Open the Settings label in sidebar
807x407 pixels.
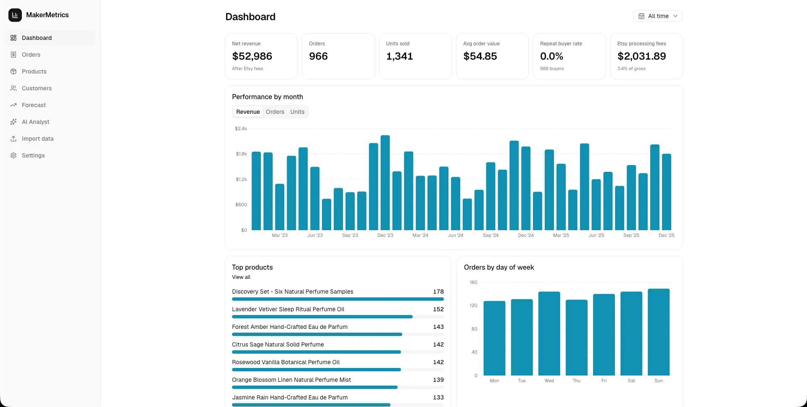pyautogui.click(x=33, y=155)
